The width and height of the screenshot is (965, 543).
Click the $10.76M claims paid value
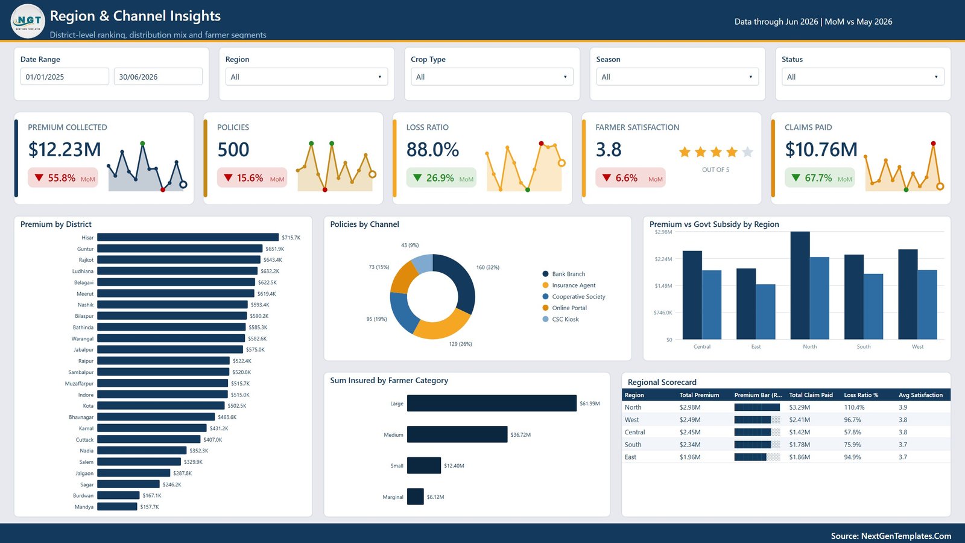point(821,150)
